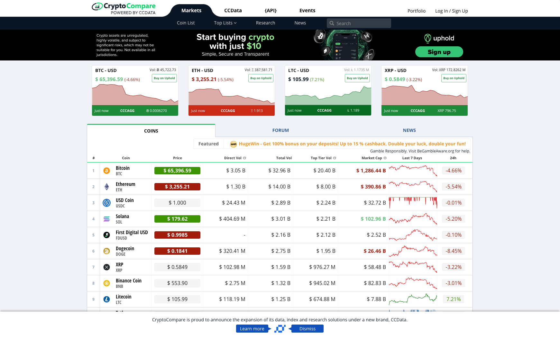Click the HugeWin featured logo icon
The width and height of the screenshot is (560, 340).
coord(234,144)
